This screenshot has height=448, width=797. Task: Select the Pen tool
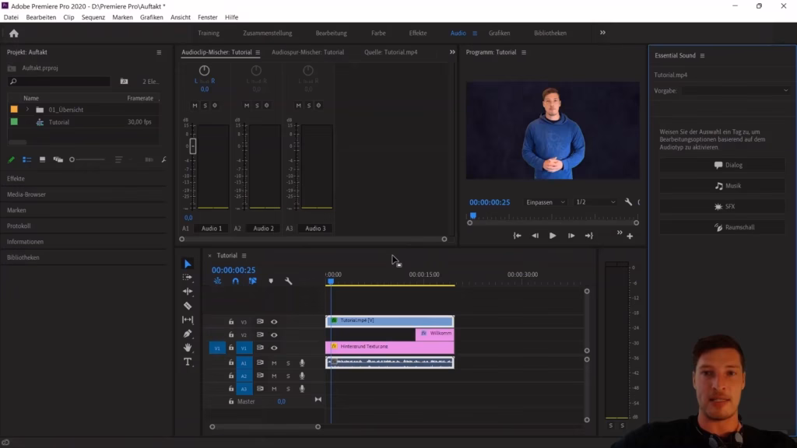[x=188, y=333]
